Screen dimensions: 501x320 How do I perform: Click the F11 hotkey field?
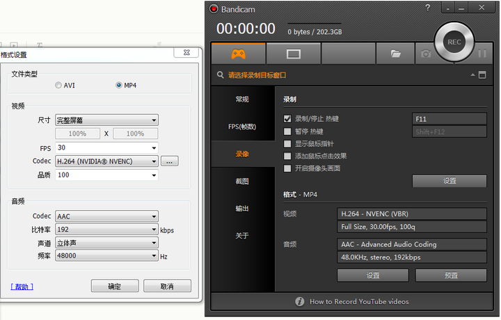coord(450,119)
